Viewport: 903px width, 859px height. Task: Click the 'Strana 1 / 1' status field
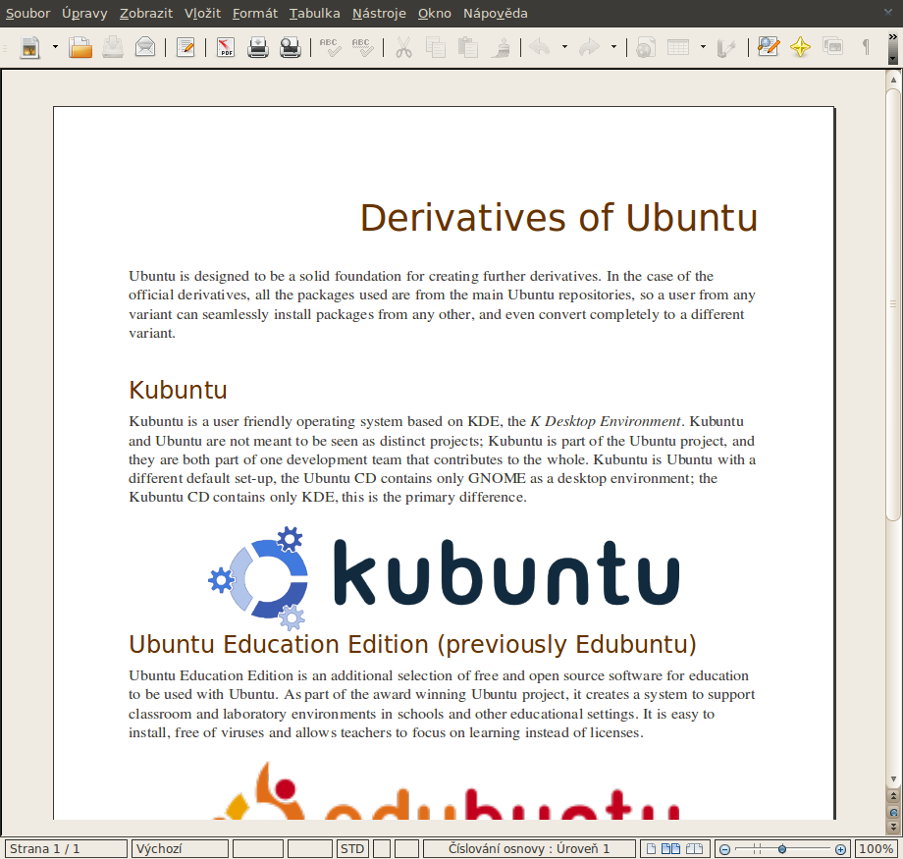click(x=66, y=848)
